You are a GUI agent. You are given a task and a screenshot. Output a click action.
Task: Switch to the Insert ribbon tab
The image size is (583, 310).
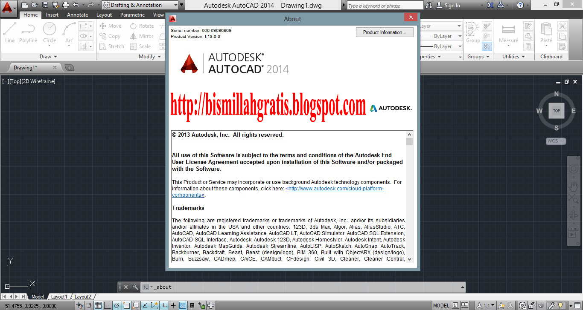tap(52, 15)
